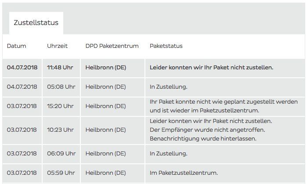Screen dimensions: 307x184
Task: Select the 06:09 Uhr time entry
Action: 61,153
